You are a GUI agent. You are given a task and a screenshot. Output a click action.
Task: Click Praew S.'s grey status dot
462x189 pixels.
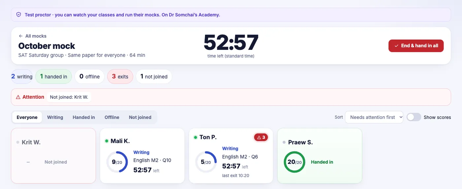(x=284, y=142)
